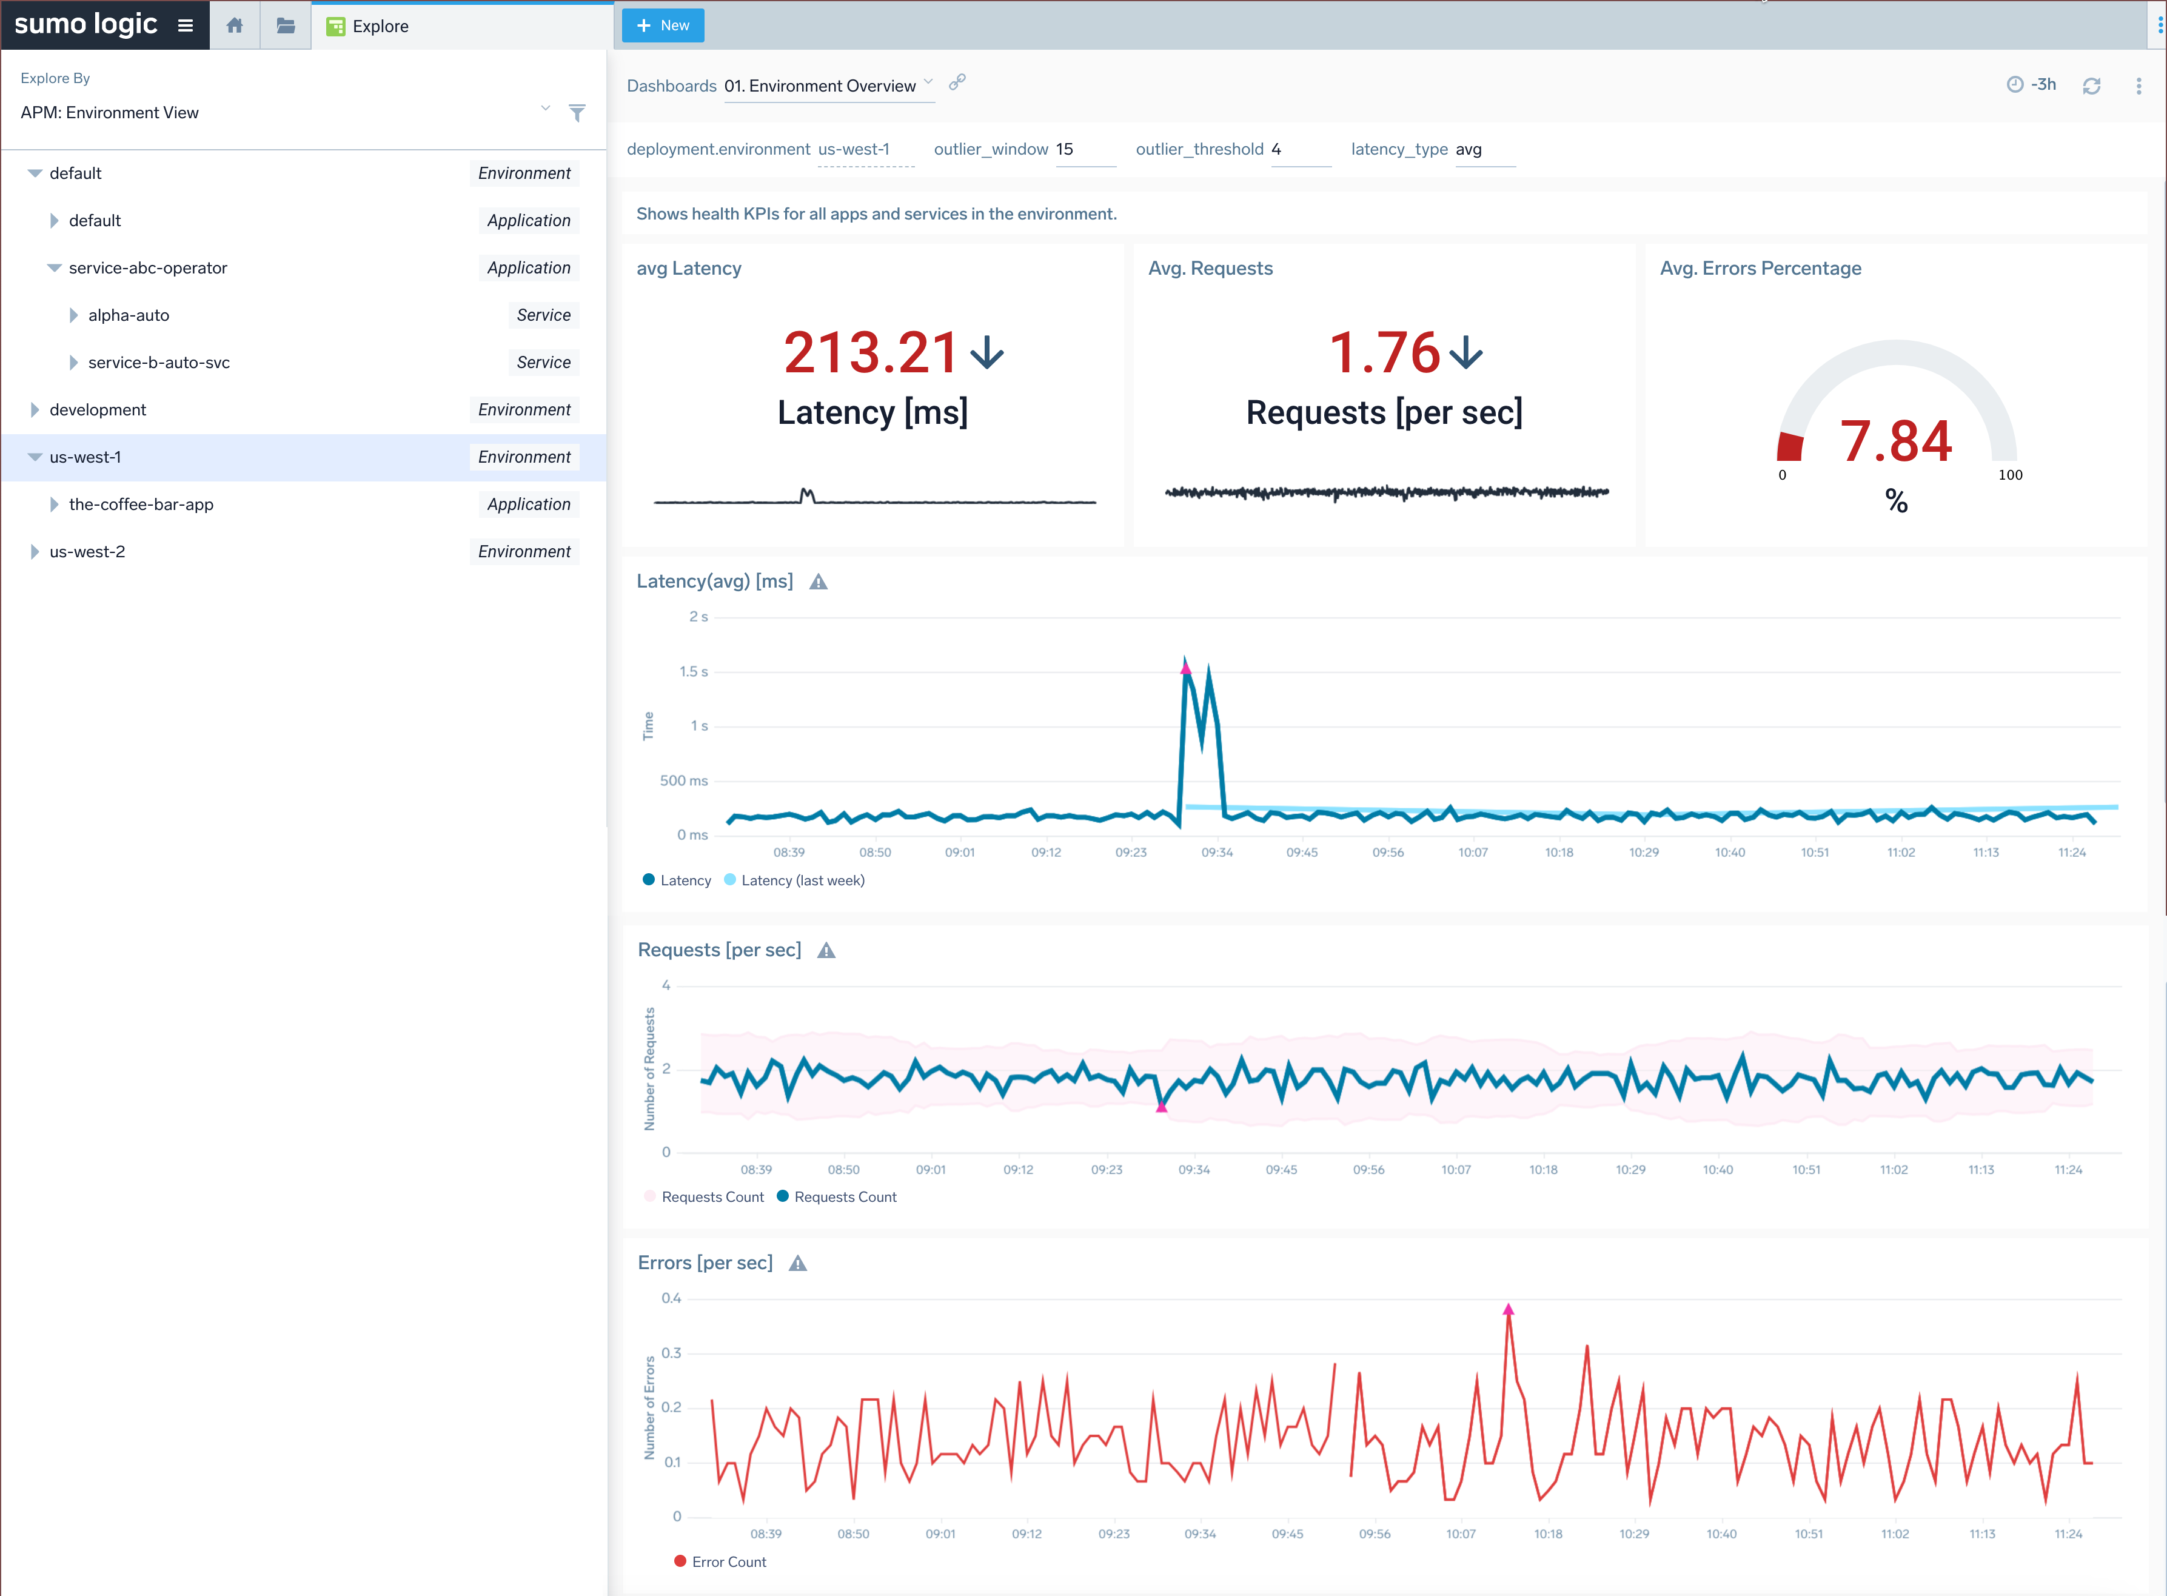
Task: Toggle the Error Count legend series
Action: [x=720, y=1562]
